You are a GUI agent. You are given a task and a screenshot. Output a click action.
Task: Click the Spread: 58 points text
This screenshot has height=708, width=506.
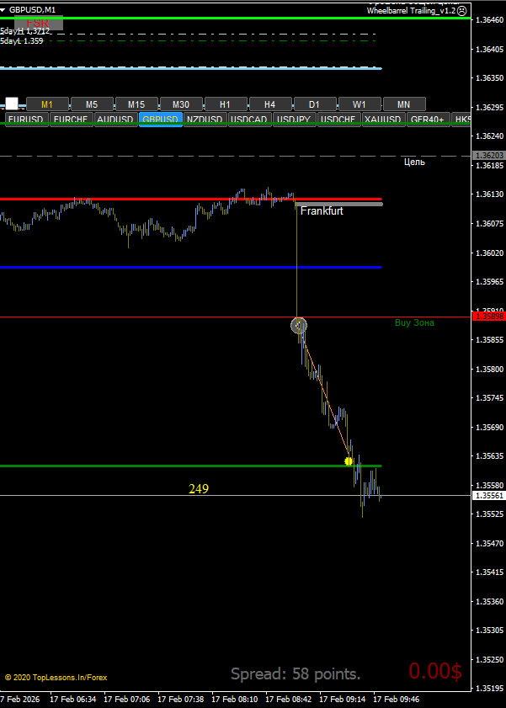[296, 673]
